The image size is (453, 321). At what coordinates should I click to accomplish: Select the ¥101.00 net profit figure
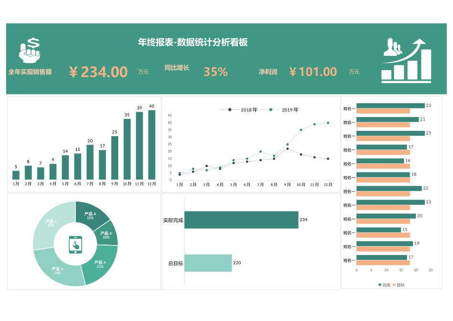tap(313, 72)
